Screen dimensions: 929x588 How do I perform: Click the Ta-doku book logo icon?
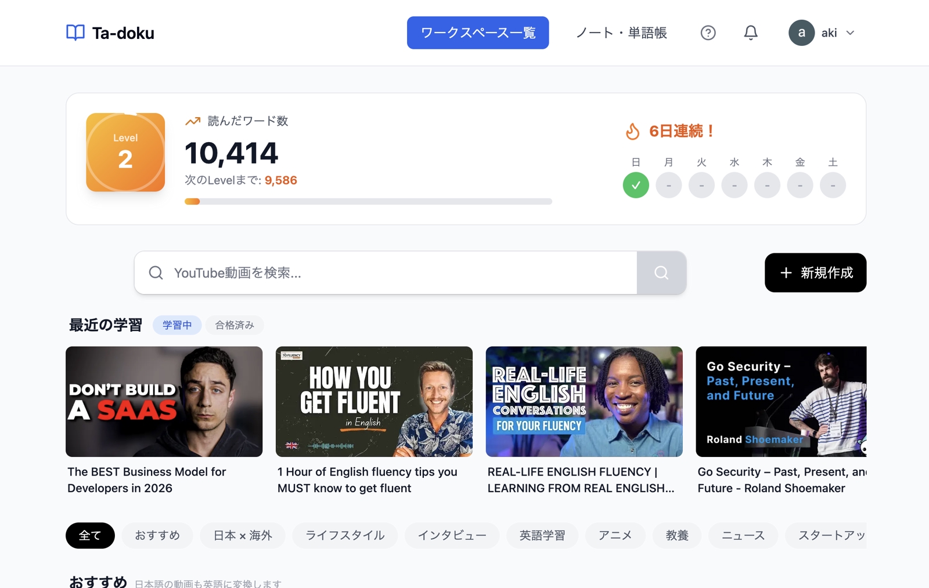[x=75, y=32]
